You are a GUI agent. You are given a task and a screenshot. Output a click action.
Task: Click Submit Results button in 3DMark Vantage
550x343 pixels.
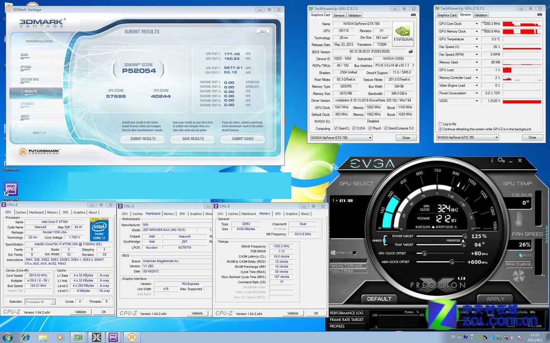[143, 139]
